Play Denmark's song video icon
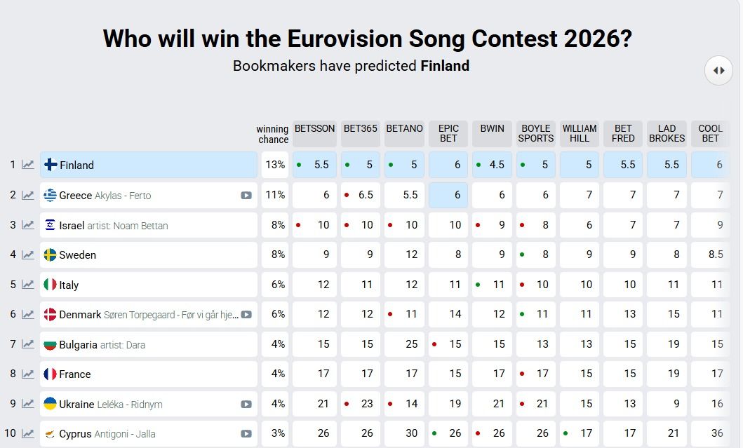 pyautogui.click(x=246, y=315)
